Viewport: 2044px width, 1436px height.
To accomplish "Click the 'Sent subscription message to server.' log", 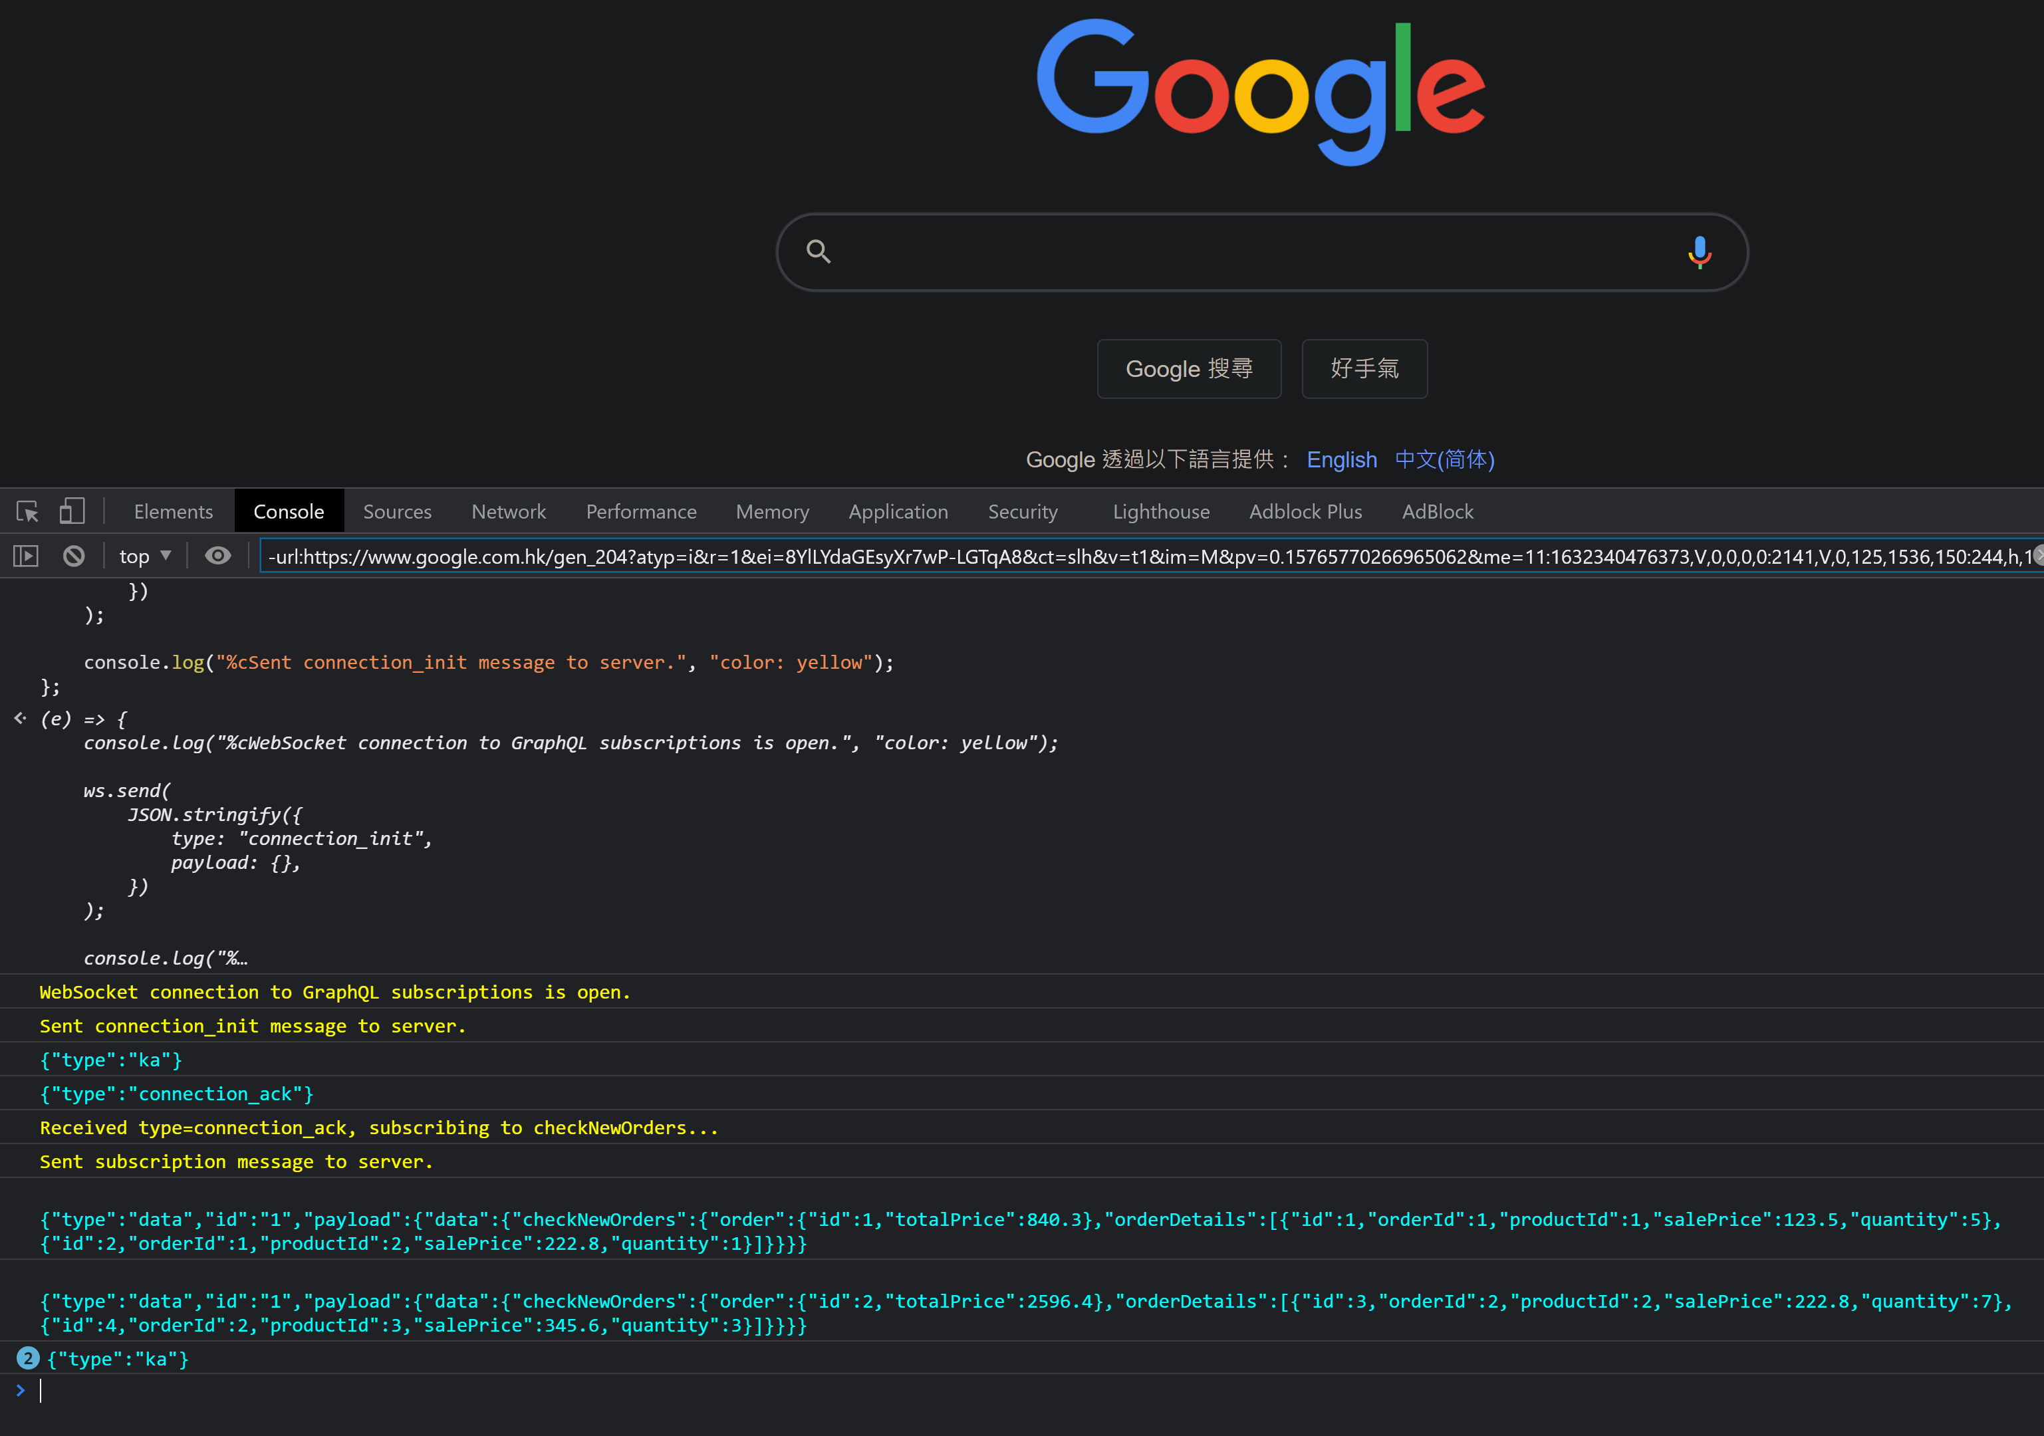I will [236, 1161].
